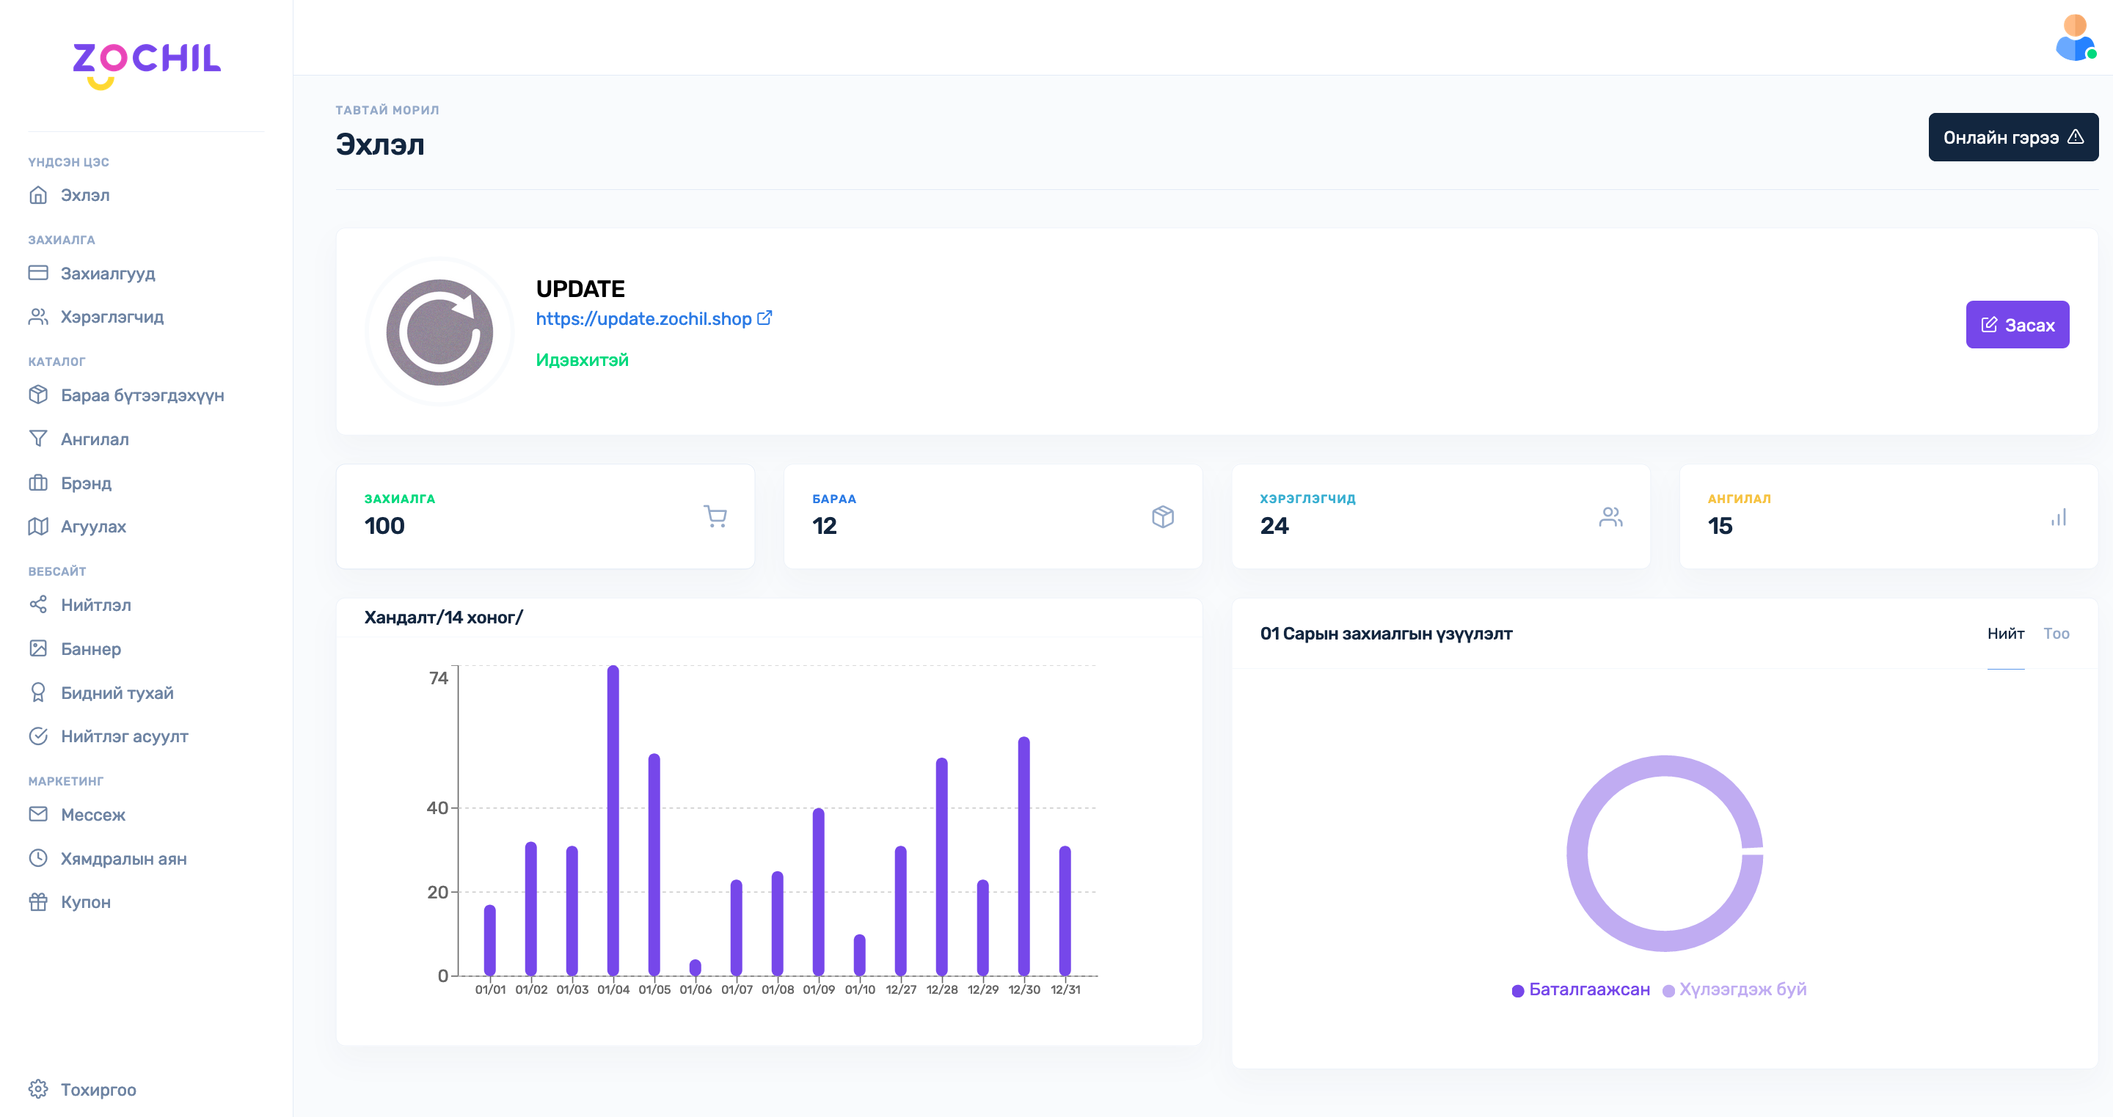This screenshot has height=1117, width=2113.
Task: Click the Засах edit button
Action: point(2017,325)
